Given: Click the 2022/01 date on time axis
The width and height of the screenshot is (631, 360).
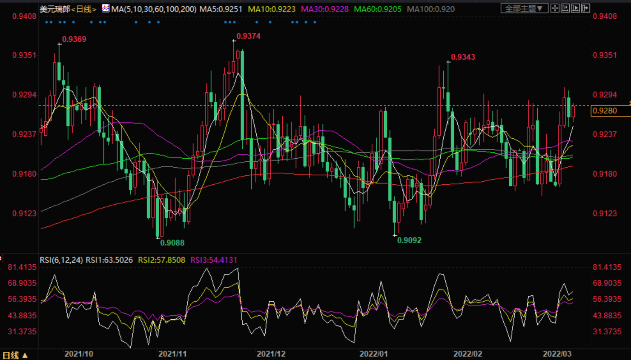Looking at the screenshot, I should point(373,354).
